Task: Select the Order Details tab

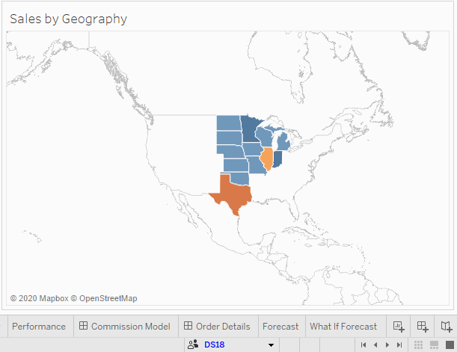Action: coord(217,327)
